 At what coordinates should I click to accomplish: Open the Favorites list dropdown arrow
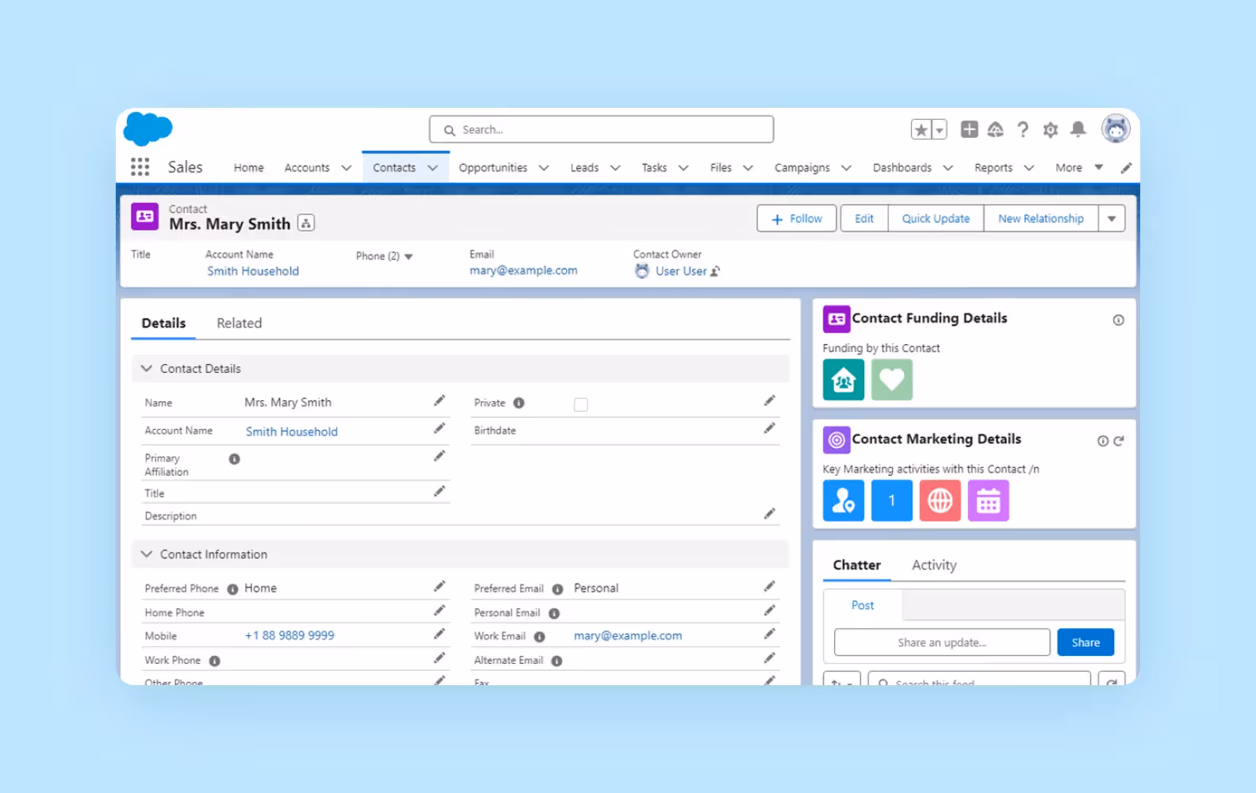coord(940,129)
